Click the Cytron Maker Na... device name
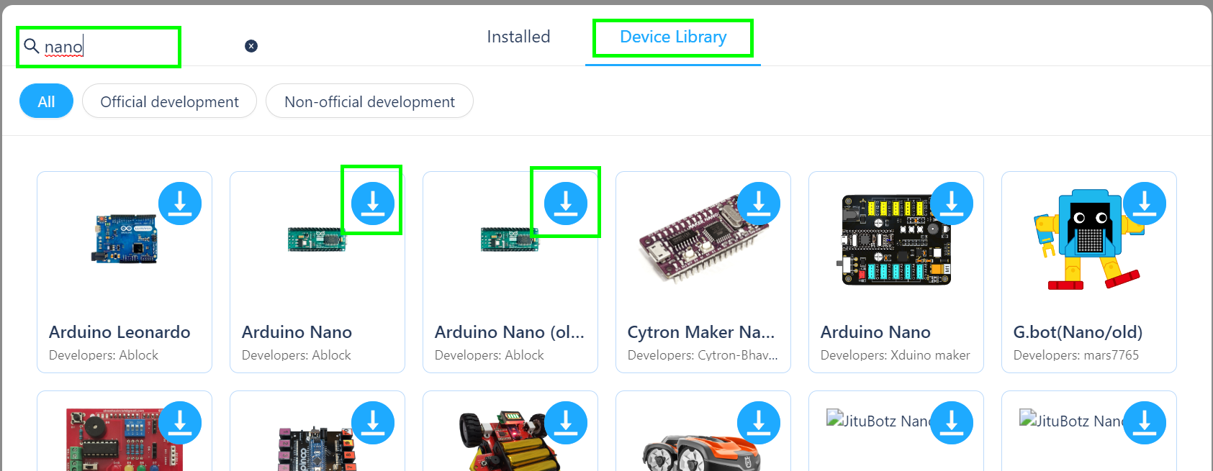Viewport: 1213px width, 471px height. pos(701,332)
